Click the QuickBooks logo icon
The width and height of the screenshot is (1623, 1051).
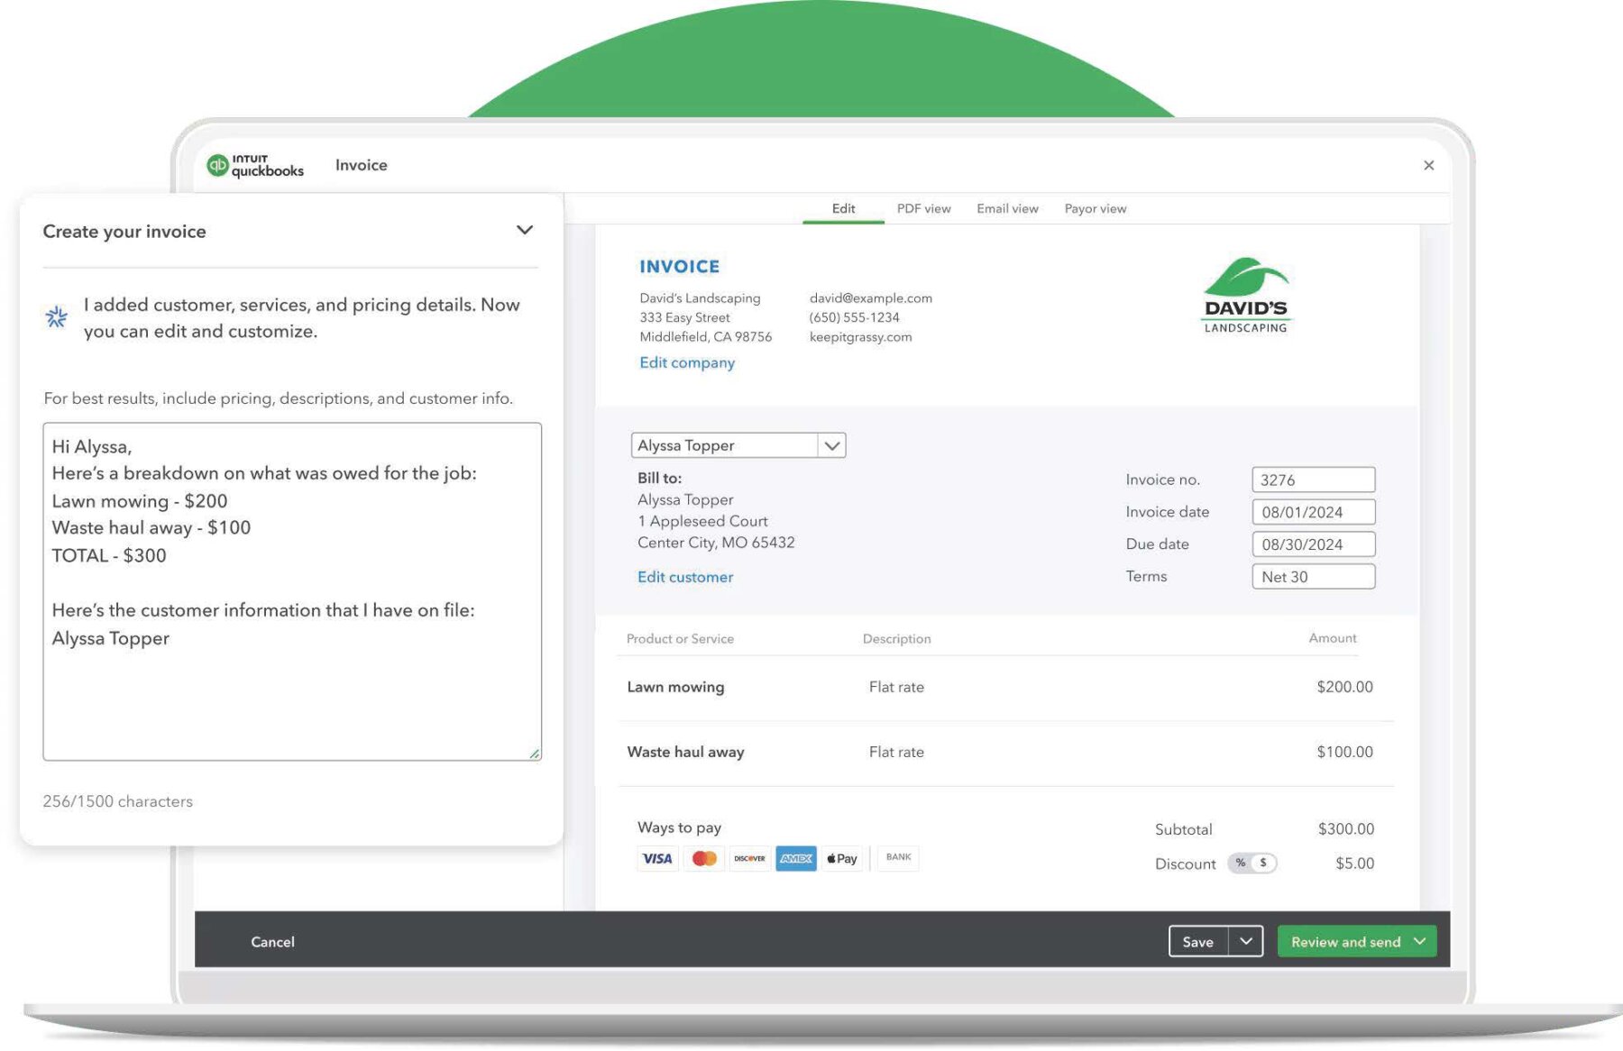[217, 165]
